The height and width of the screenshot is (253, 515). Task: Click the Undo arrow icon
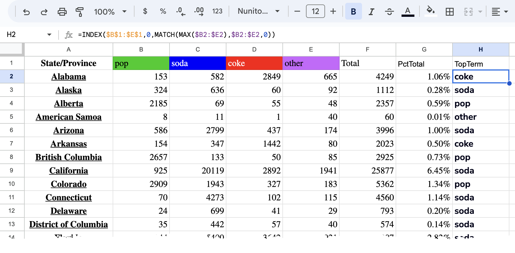pos(26,12)
